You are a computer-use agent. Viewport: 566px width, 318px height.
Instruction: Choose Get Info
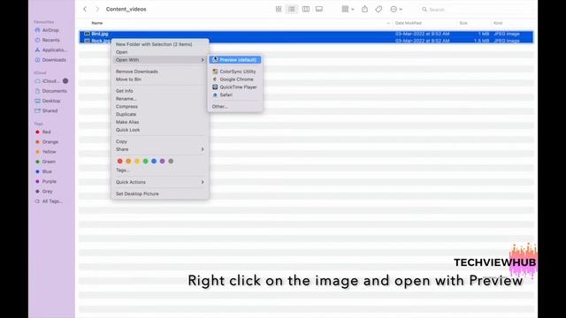pos(159,91)
